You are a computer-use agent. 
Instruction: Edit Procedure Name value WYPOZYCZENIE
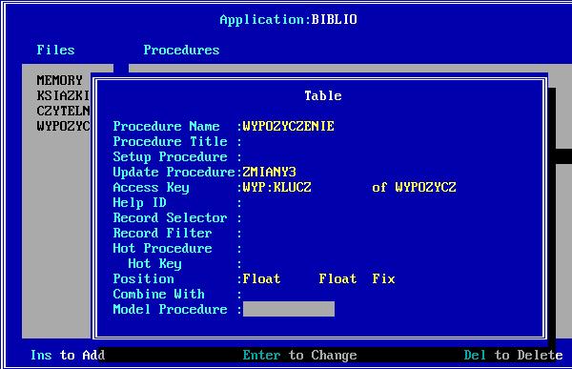point(289,126)
